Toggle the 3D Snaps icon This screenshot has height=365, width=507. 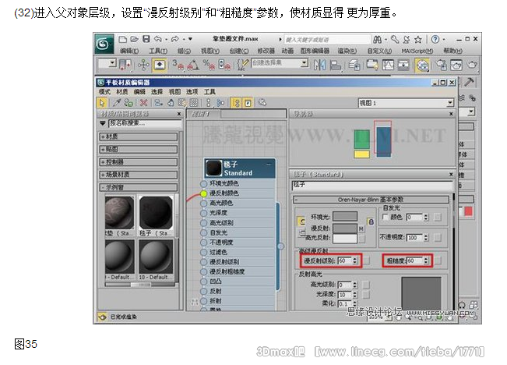coord(178,65)
